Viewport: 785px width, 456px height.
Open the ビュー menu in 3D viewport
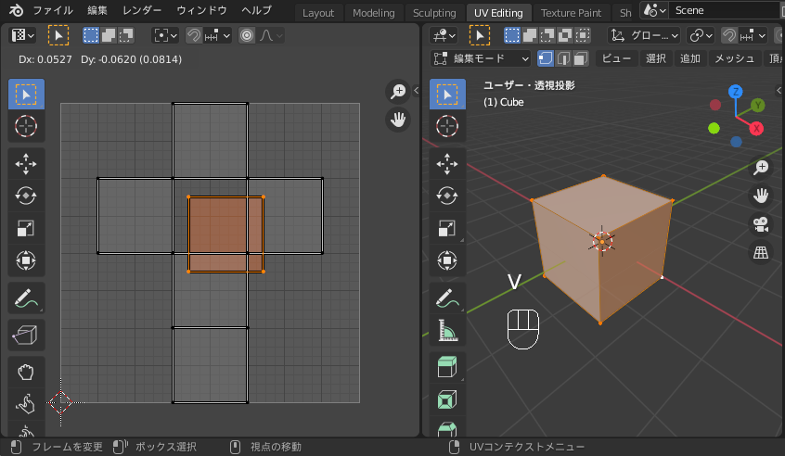point(616,58)
